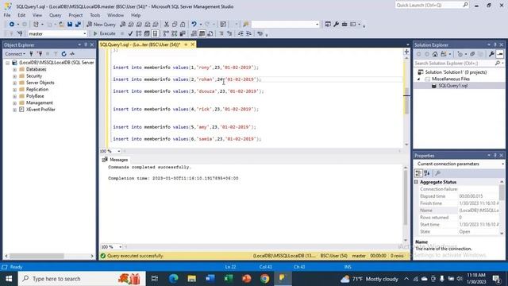Open the master database dropdown
Screen dimensions: 508x286
coord(85,33)
